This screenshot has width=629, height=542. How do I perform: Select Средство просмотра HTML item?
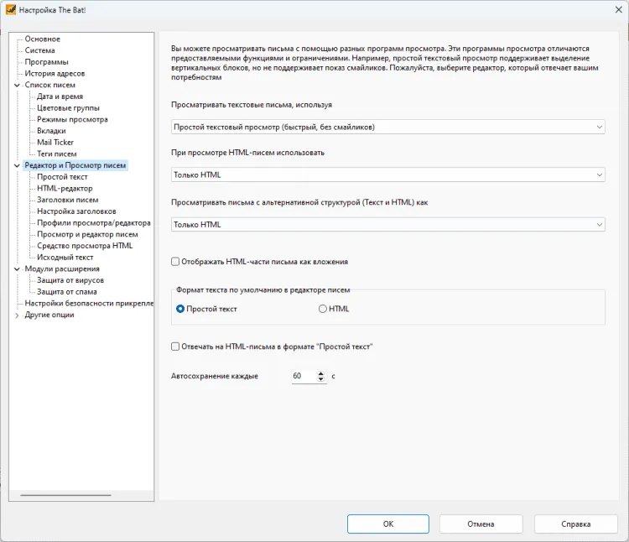[85, 246]
